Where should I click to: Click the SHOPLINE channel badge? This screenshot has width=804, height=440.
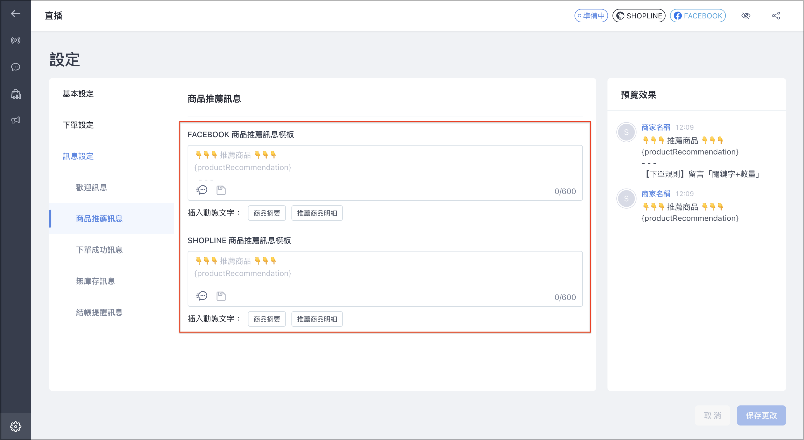click(639, 16)
